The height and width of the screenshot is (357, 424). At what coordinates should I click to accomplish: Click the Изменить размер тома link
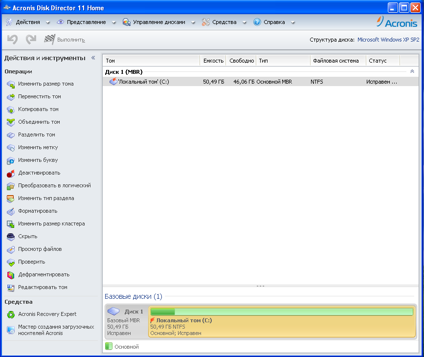45,84
